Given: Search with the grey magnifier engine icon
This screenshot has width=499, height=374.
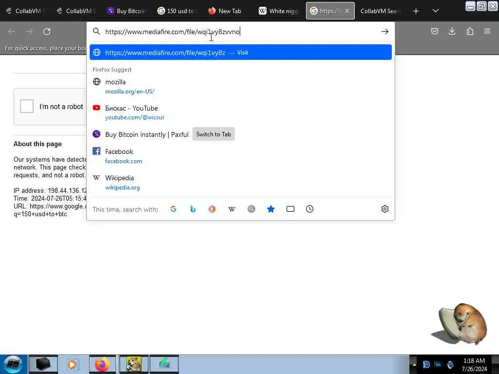Looking at the screenshot, I should pyautogui.click(x=251, y=209).
